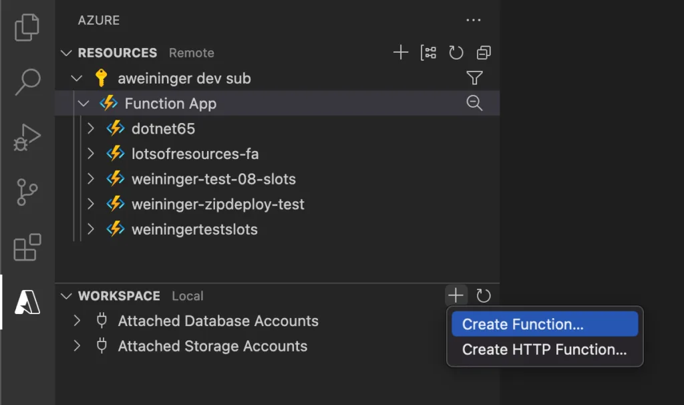Refresh the Workspace section

tap(484, 295)
